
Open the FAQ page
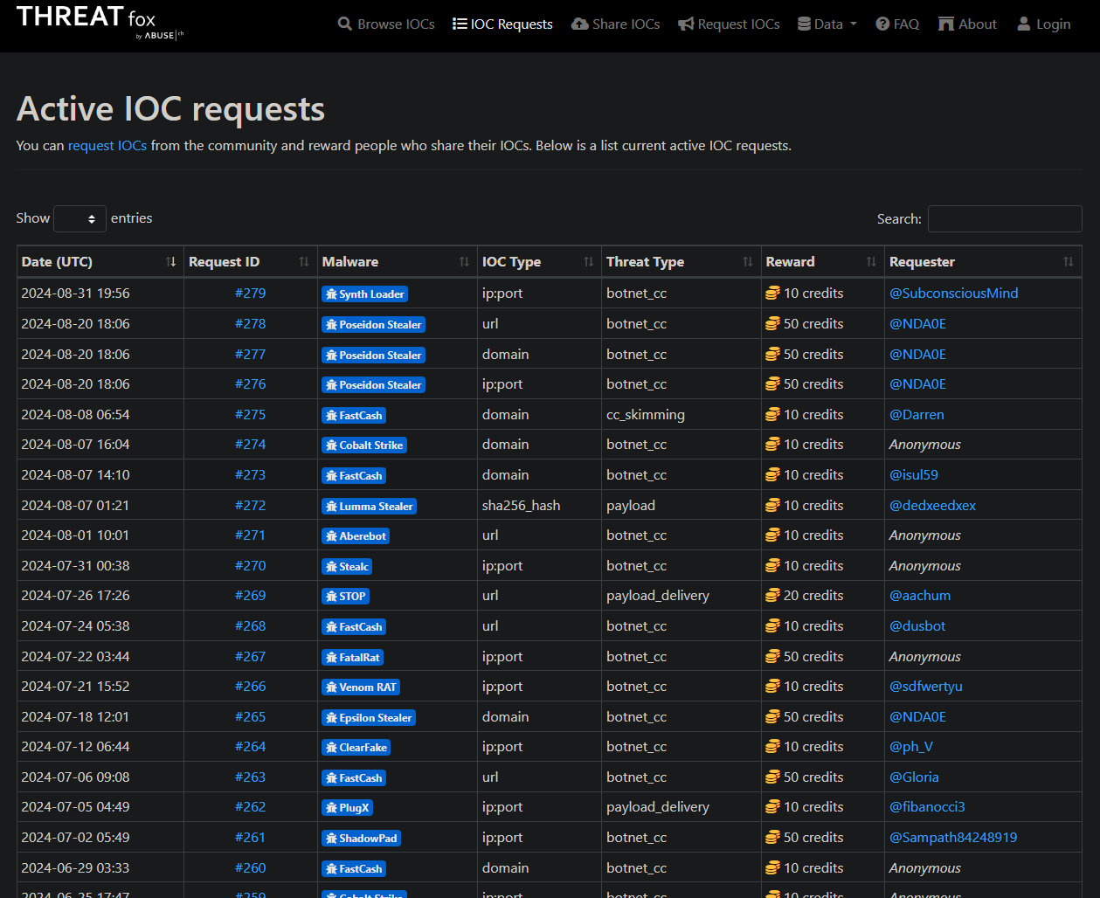click(x=897, y=24)
